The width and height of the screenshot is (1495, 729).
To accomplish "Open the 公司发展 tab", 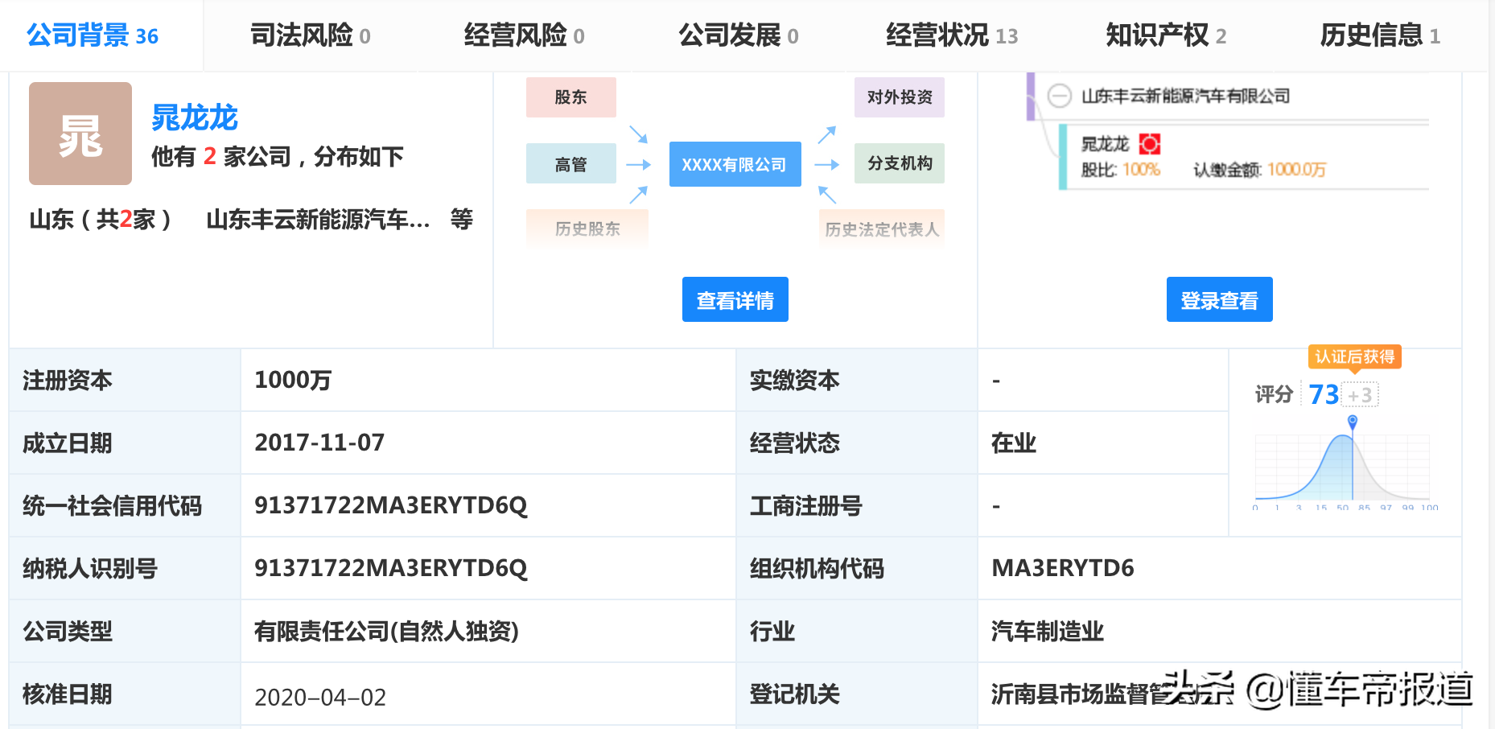I will click(739, 35).
